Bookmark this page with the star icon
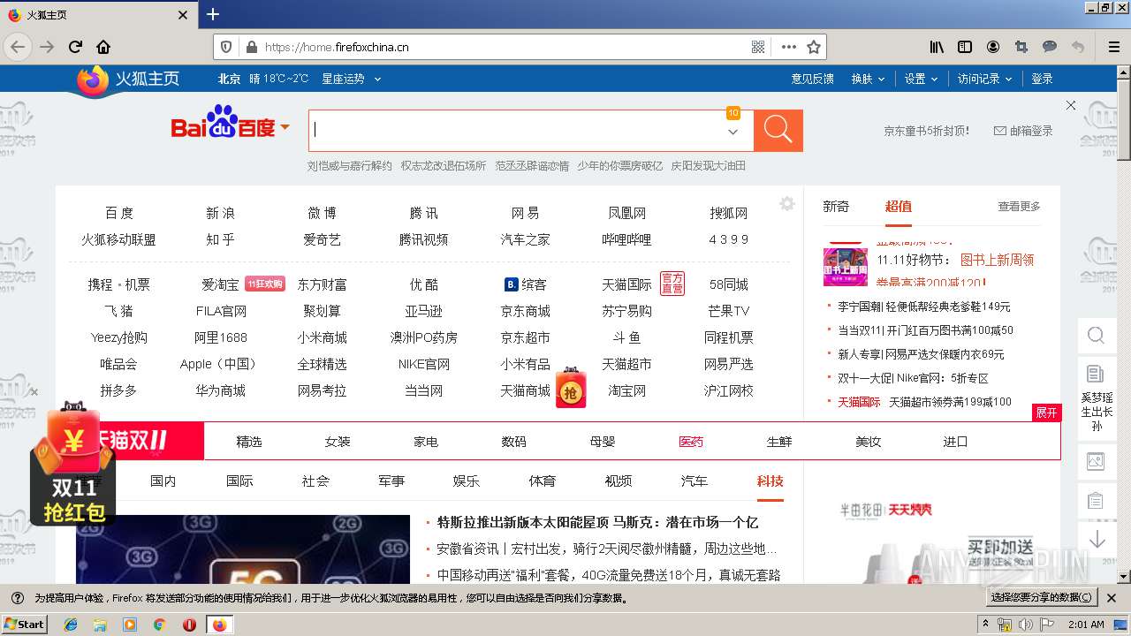The image size is (1131, 636). click(814, 47)
